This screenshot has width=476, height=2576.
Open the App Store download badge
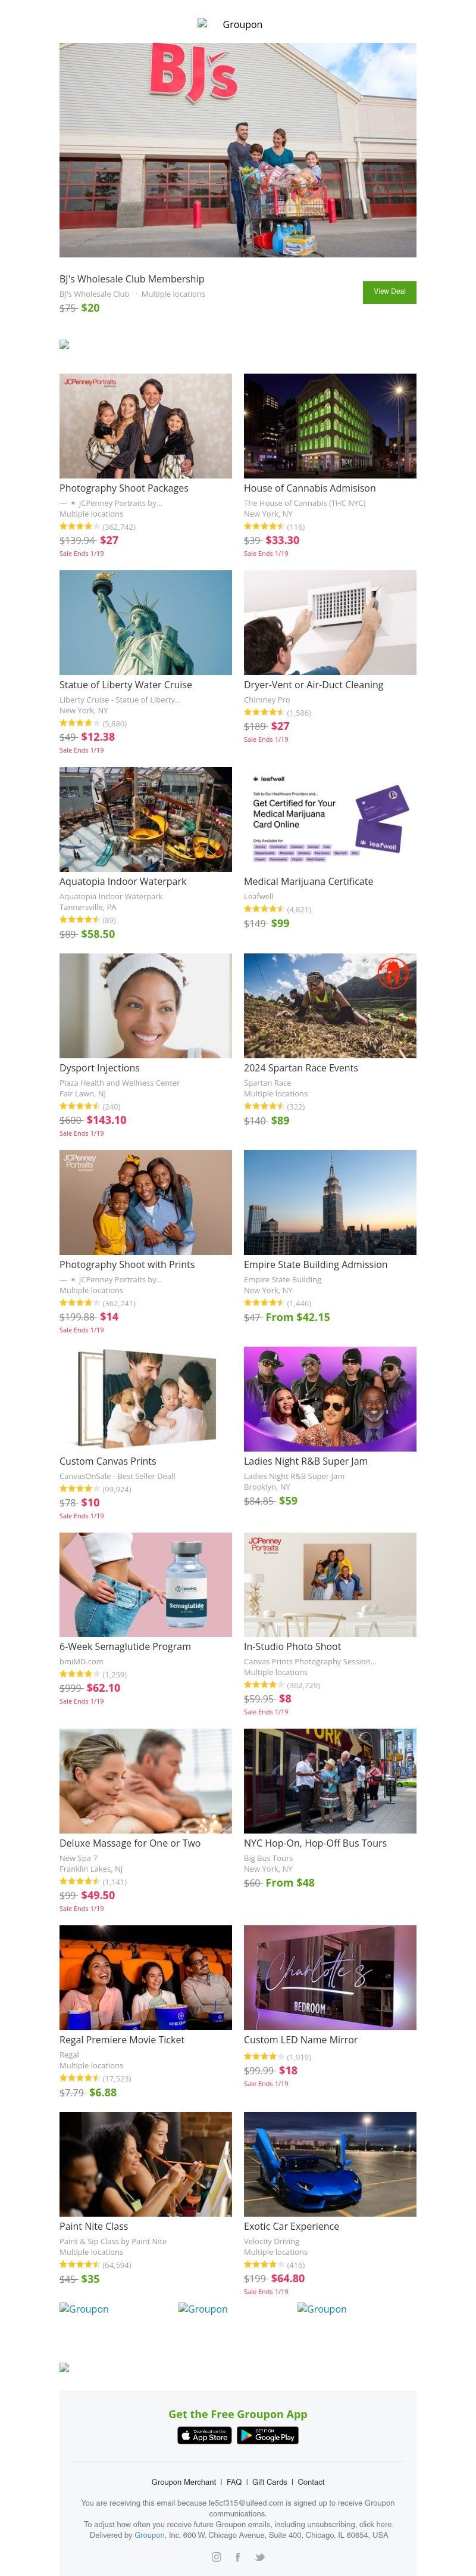(205, 2435)
